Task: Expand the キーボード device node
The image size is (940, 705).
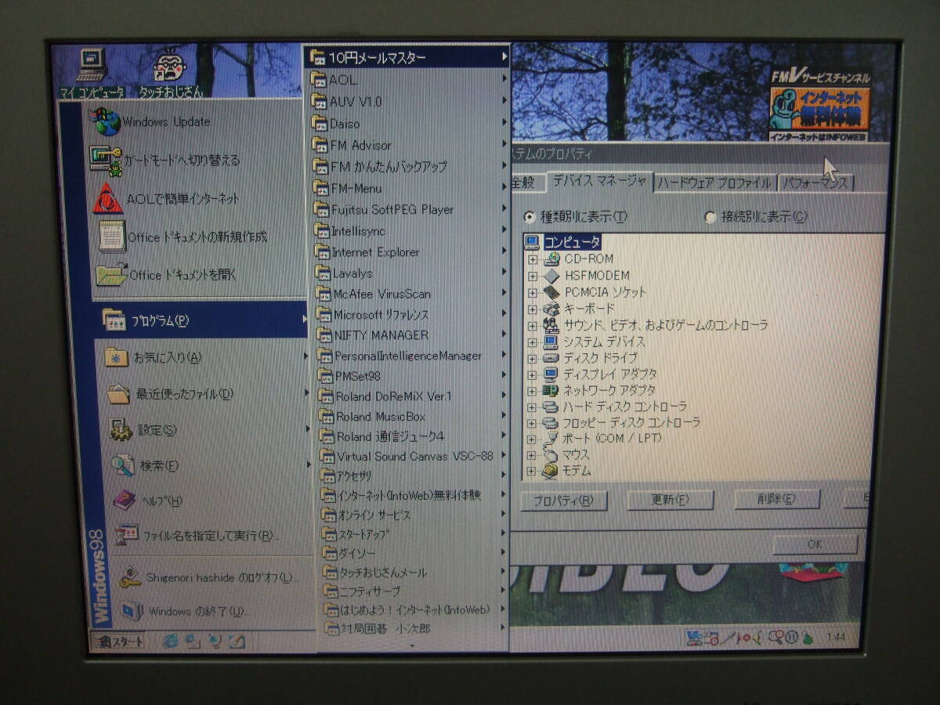Action: click(x=533, y=309)
